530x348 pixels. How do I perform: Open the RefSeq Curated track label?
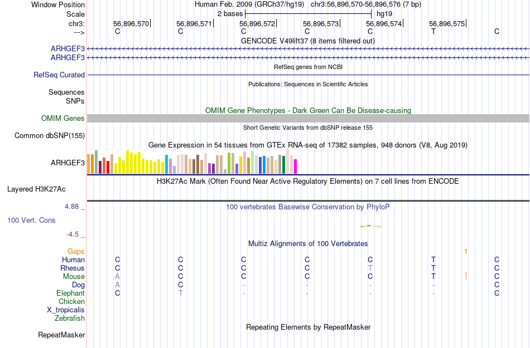59,75
